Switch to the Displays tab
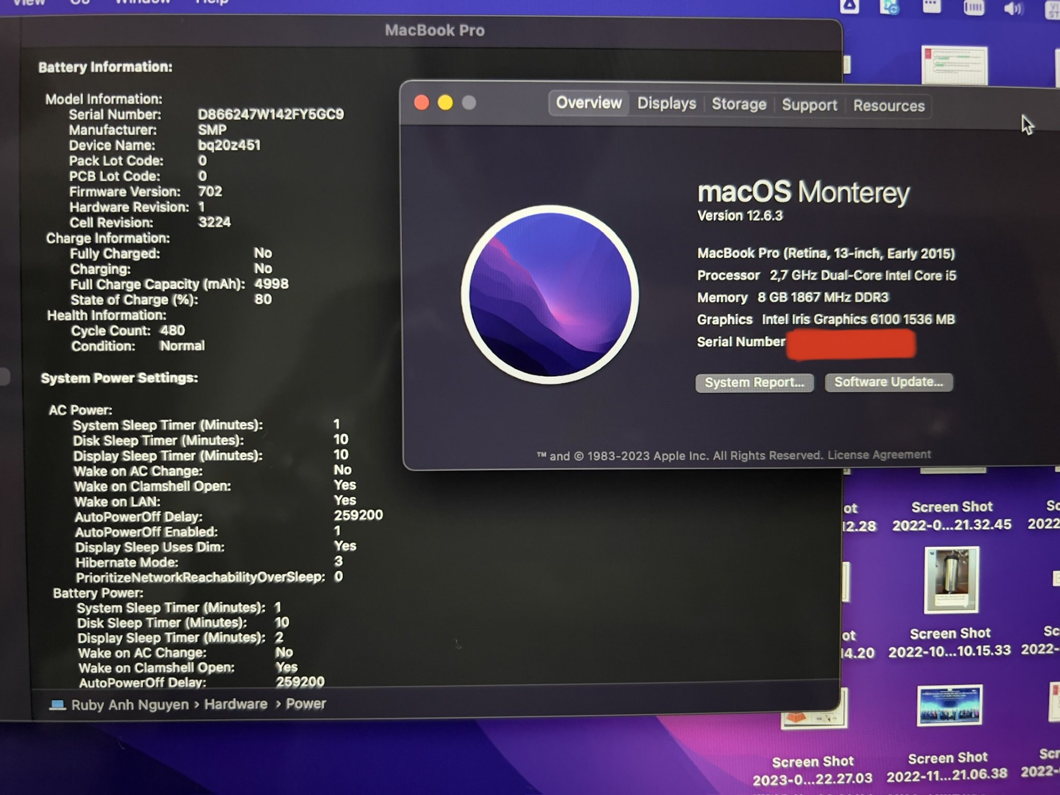This screenshot has height=795, width=1060. [666, 104]
